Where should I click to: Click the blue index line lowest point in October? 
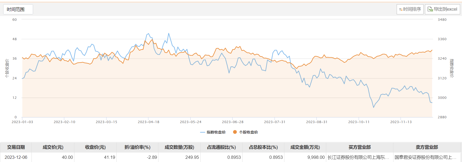pyautogui.click(x=374, y=108)
